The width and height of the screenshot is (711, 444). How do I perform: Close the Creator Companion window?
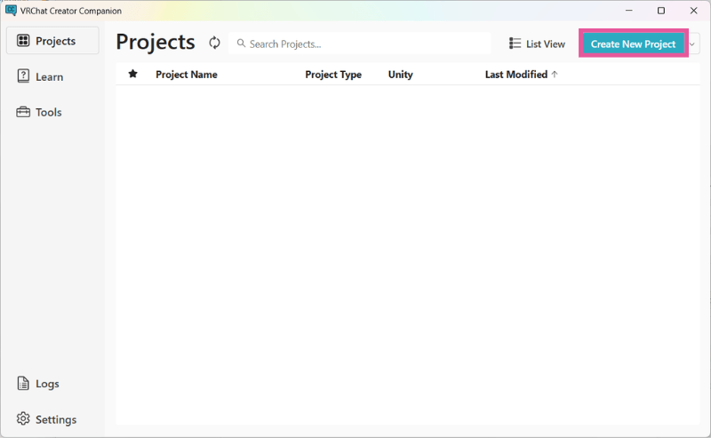694,11
